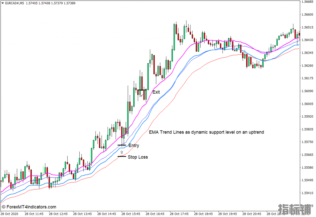Click the dropdown triangle beside EURCAD#,M5
316x217 pixels.
pos(2,3)
